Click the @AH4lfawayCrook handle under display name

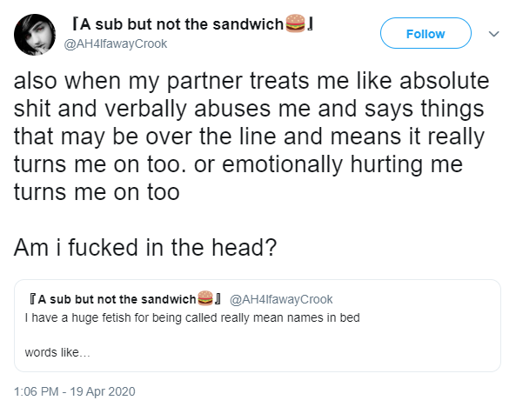coord(116,43)
